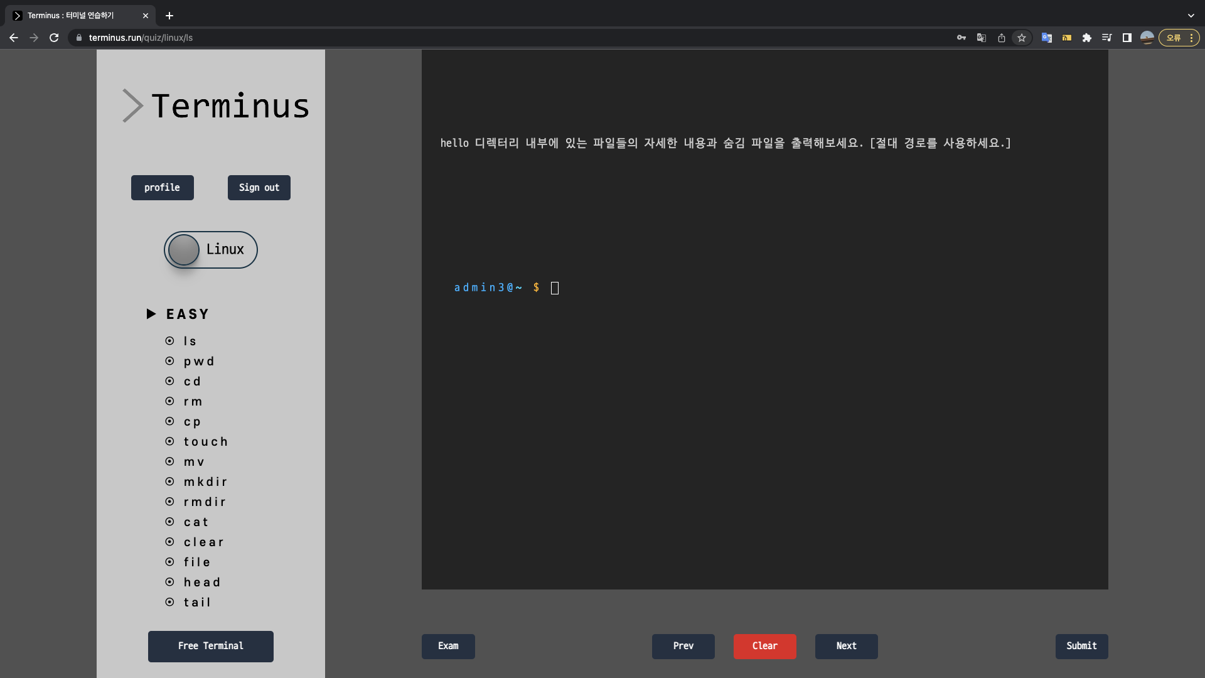
Task: Toggle the Linux switch
Action: [x=211, y=250]
